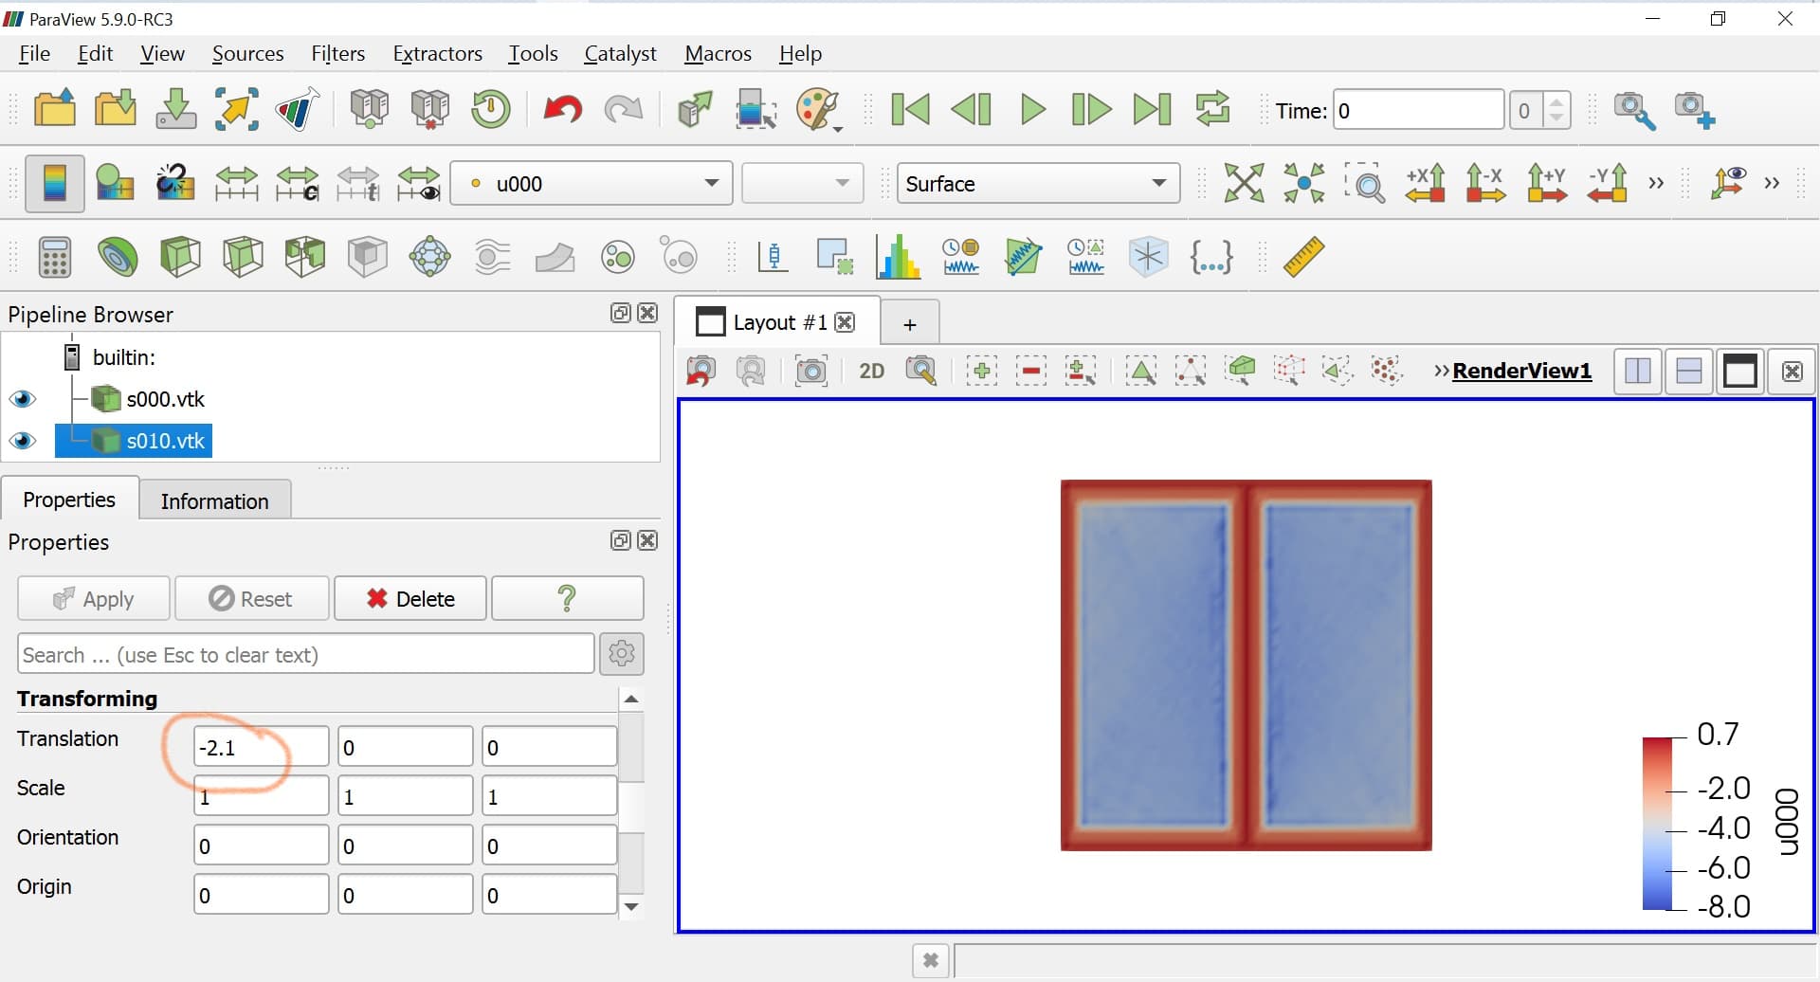Rescale to data range
Viewport: 1820px width, 982px height.
point(236,183)
